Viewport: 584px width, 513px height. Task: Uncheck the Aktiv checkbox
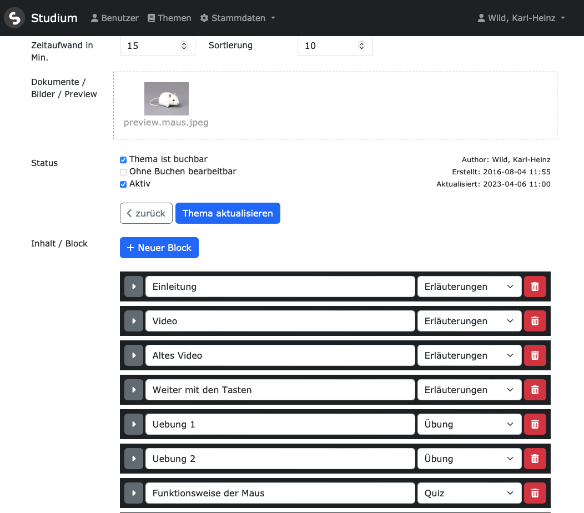(123, 184)
